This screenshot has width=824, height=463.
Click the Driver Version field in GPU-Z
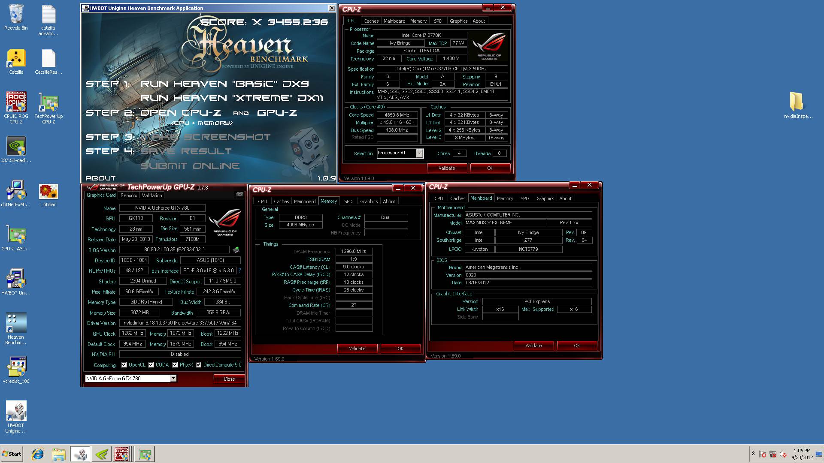180,323
